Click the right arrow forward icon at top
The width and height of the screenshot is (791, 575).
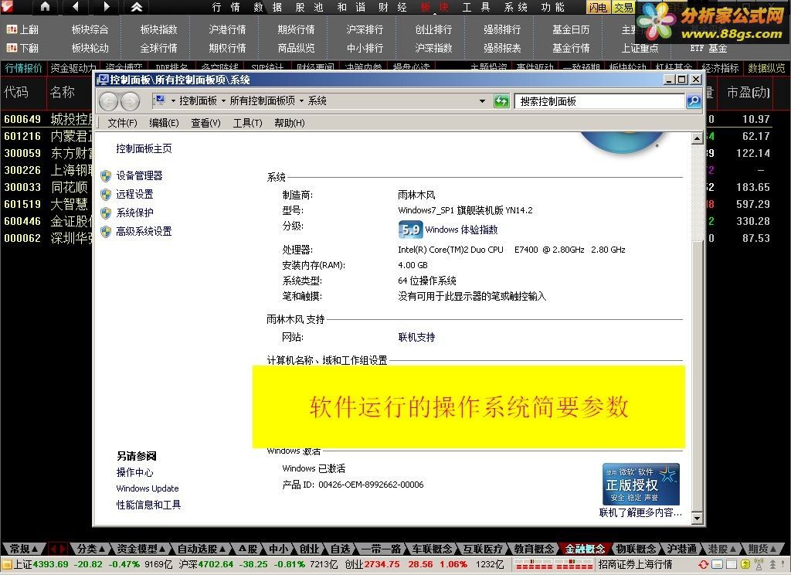click(x=106, y=7)
